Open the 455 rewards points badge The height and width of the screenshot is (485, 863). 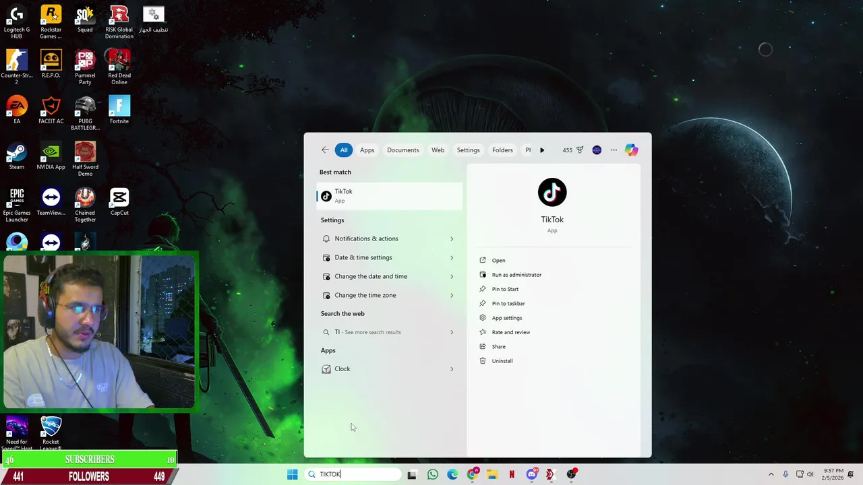coord(572,150)
